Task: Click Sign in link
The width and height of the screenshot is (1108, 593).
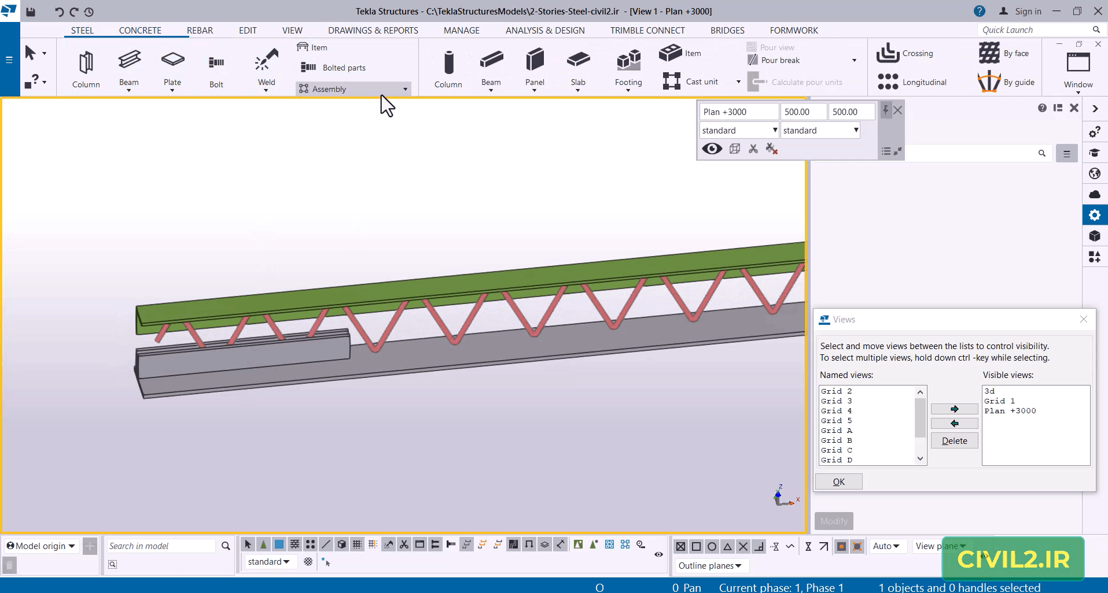Action: pos(1028,12)
